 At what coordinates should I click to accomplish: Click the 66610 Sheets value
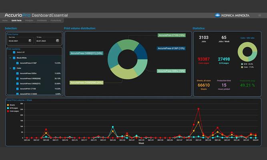click(204, 85)
